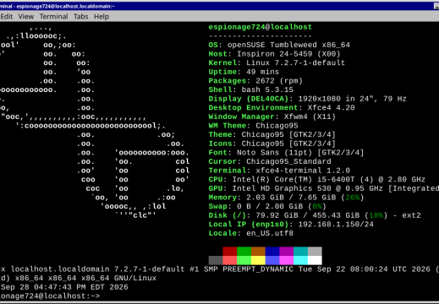This screenshot has width=439, height=304.
Task: Click the OS line reading openSUSE Tumbleweed
Action: [x=279, y=45]
